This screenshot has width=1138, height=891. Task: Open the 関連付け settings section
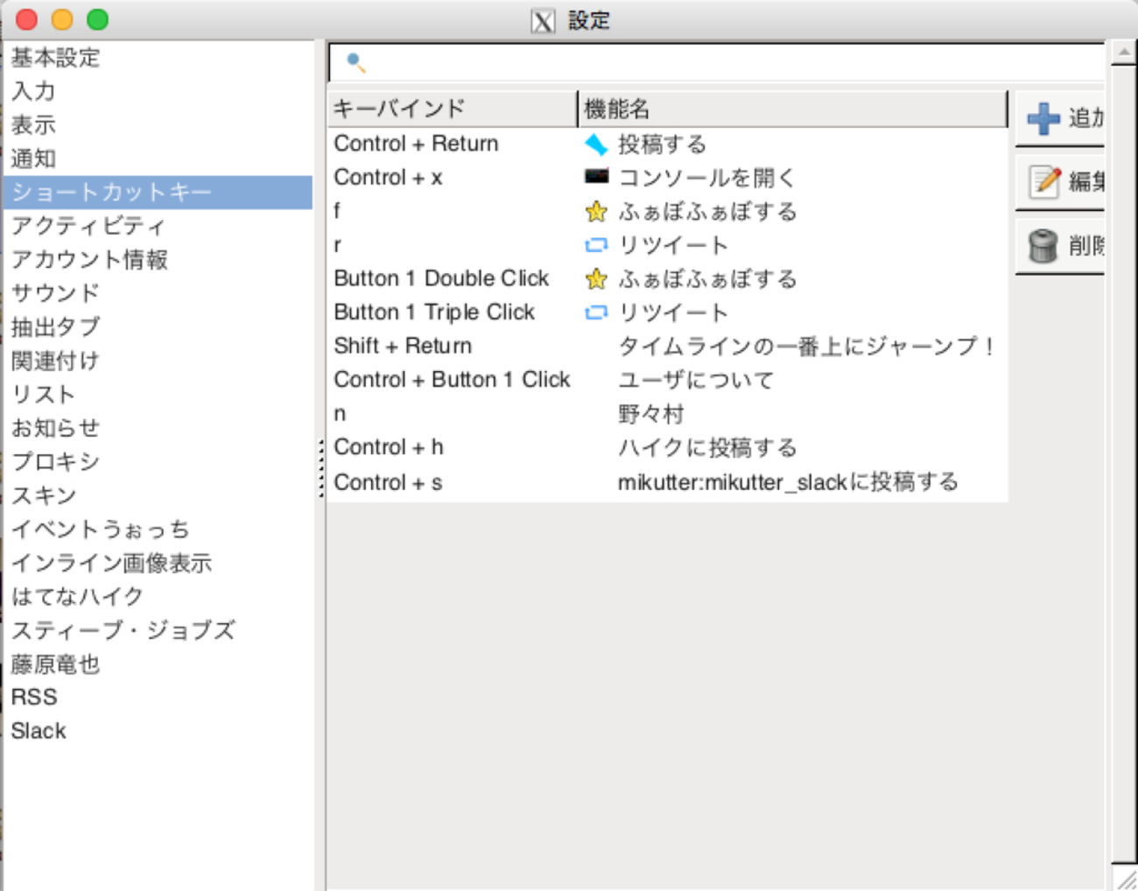pos(158,361)
